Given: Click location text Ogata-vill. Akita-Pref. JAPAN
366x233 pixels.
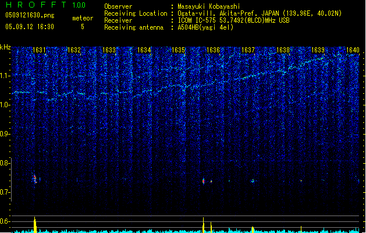Looking at the screenshot, I should pos(228,13).
